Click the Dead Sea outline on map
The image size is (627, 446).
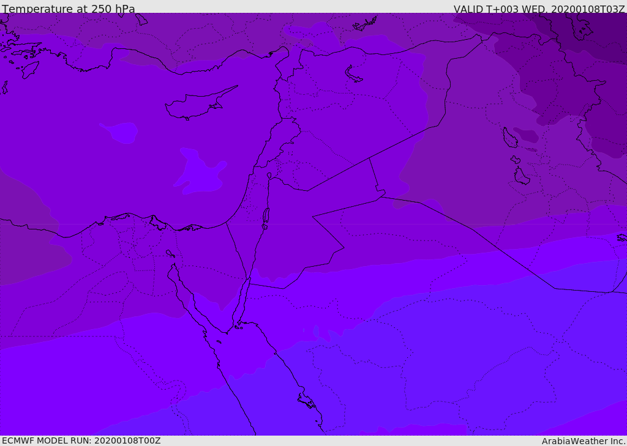pos(266,218)
